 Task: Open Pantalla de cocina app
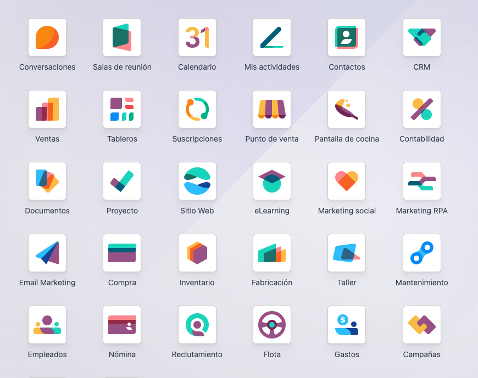[347, 109]
